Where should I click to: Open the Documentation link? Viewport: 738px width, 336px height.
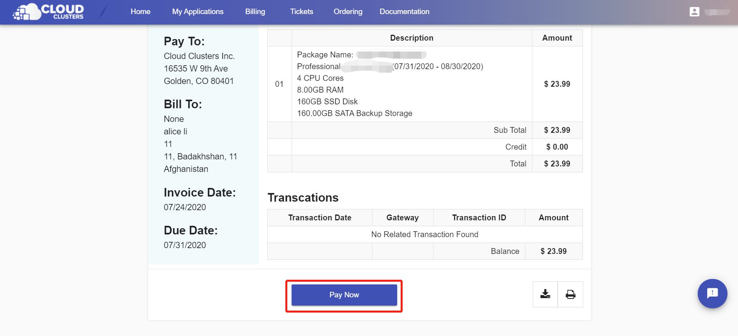[404, 12]
